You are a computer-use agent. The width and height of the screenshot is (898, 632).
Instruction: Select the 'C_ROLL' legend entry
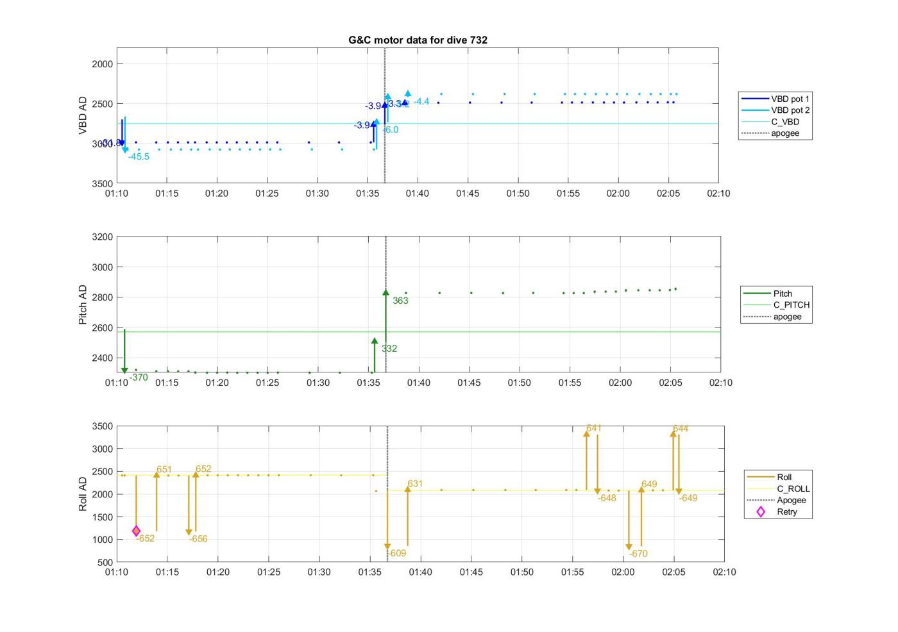click(779, 488)
